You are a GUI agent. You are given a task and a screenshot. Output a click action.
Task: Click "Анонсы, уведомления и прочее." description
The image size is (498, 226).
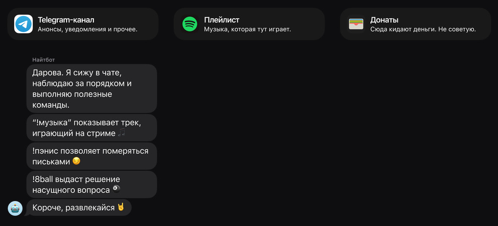click(88, 29)
